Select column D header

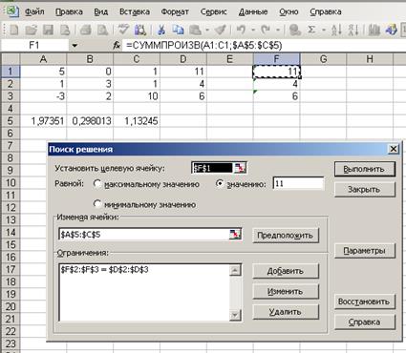click(183, 59)
